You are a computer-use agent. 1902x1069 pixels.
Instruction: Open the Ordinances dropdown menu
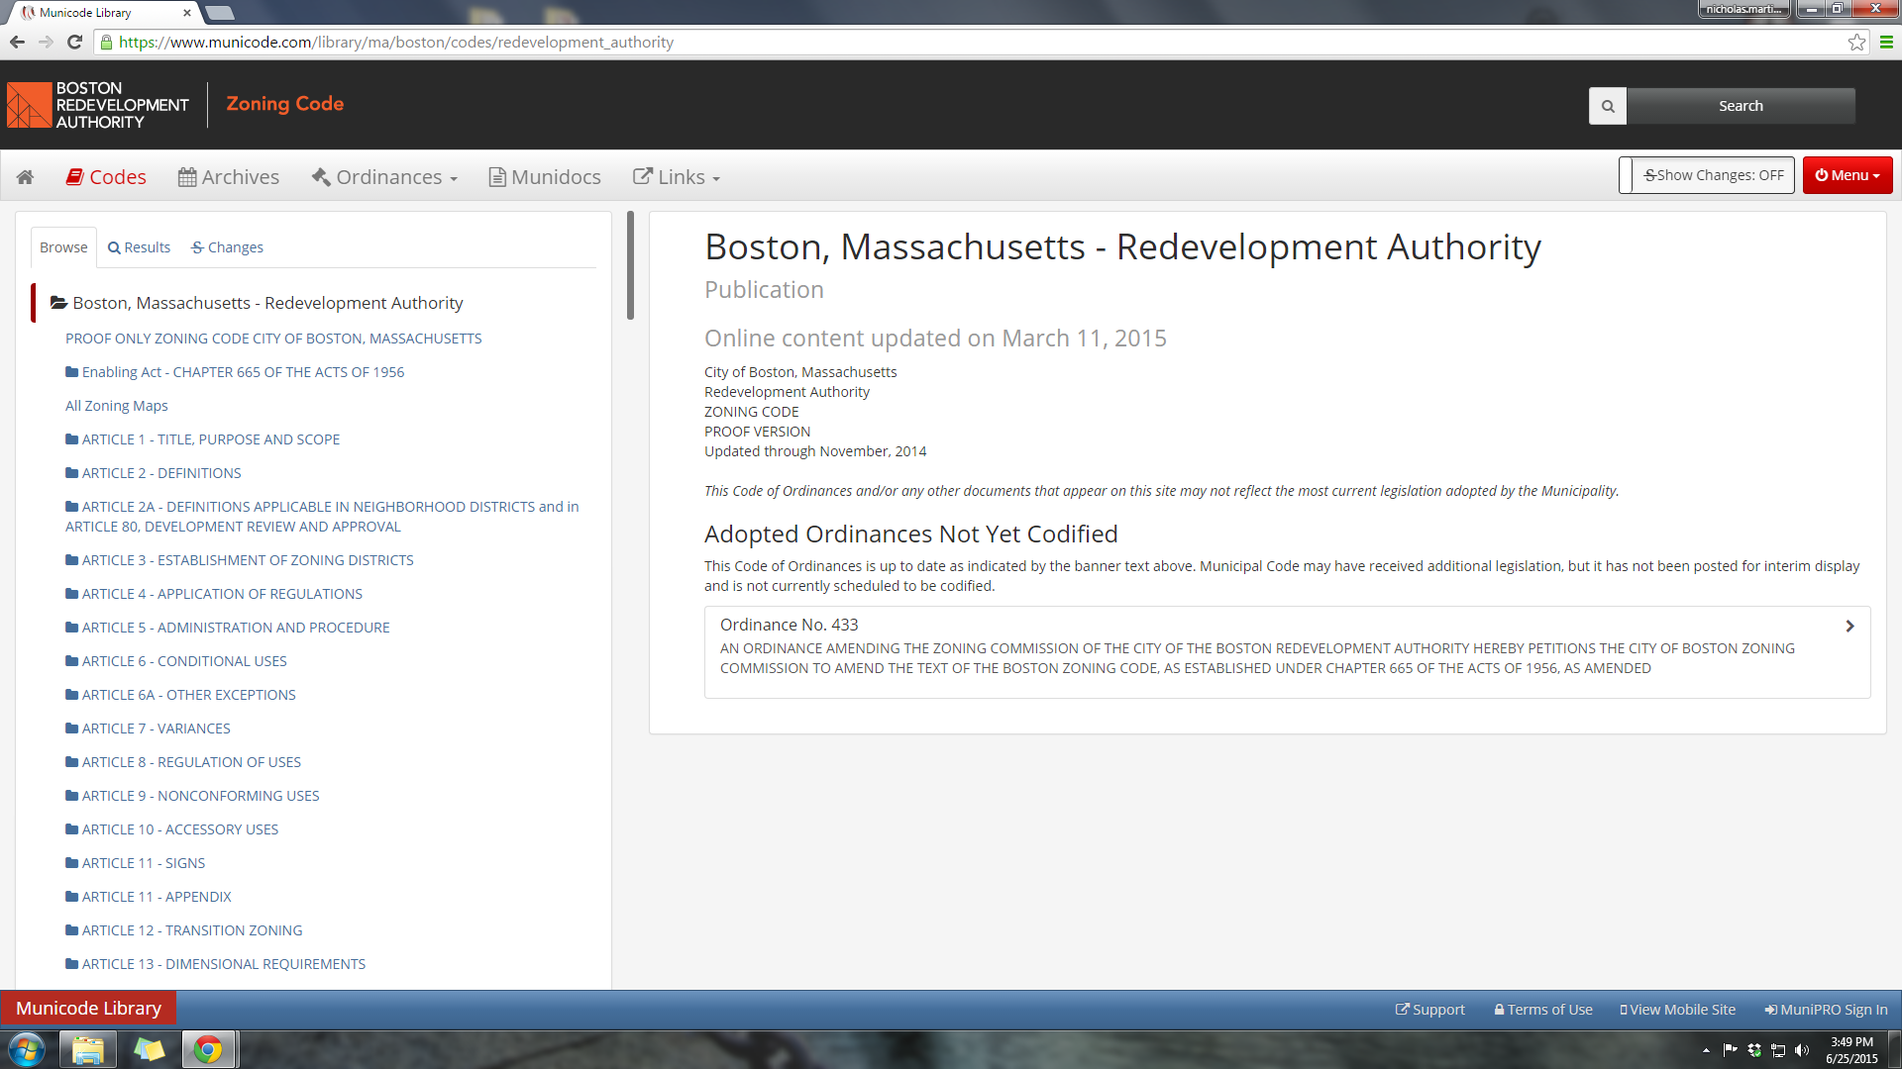(x=385, y=177)
